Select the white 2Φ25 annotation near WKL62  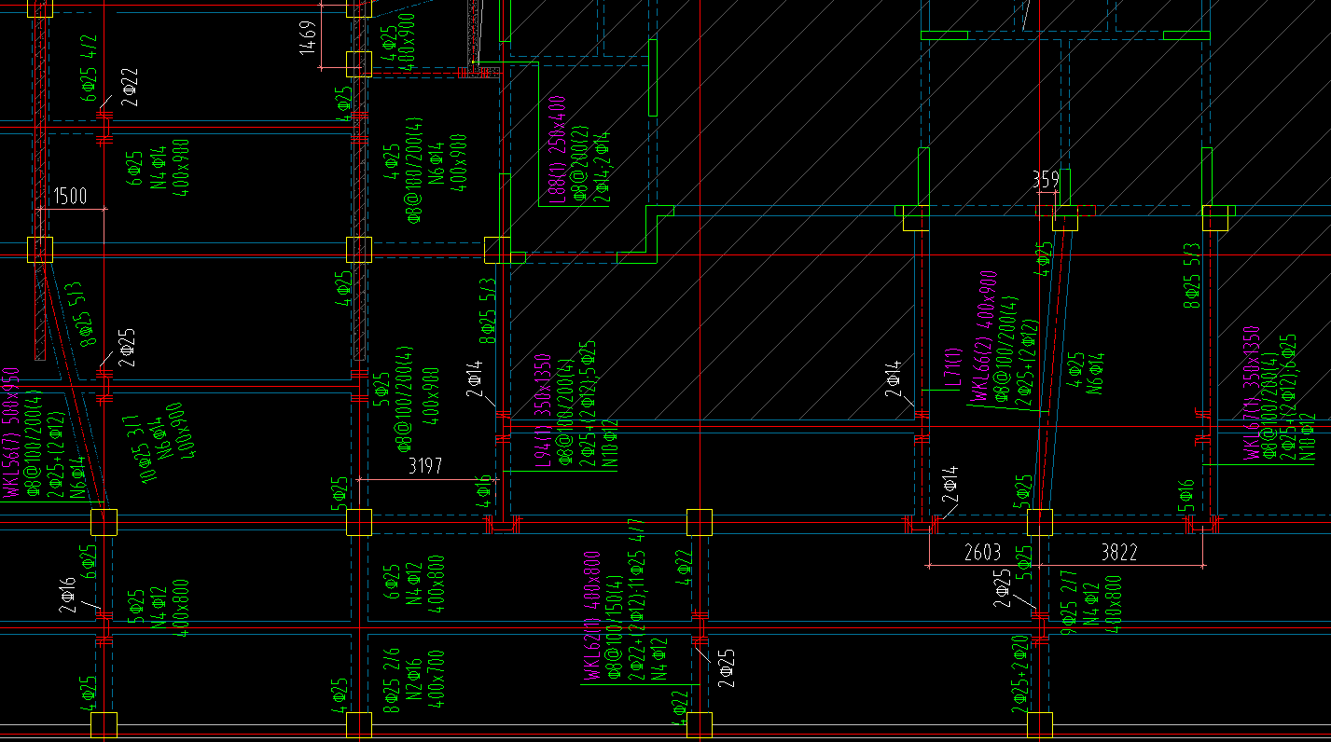coord(728,668)
